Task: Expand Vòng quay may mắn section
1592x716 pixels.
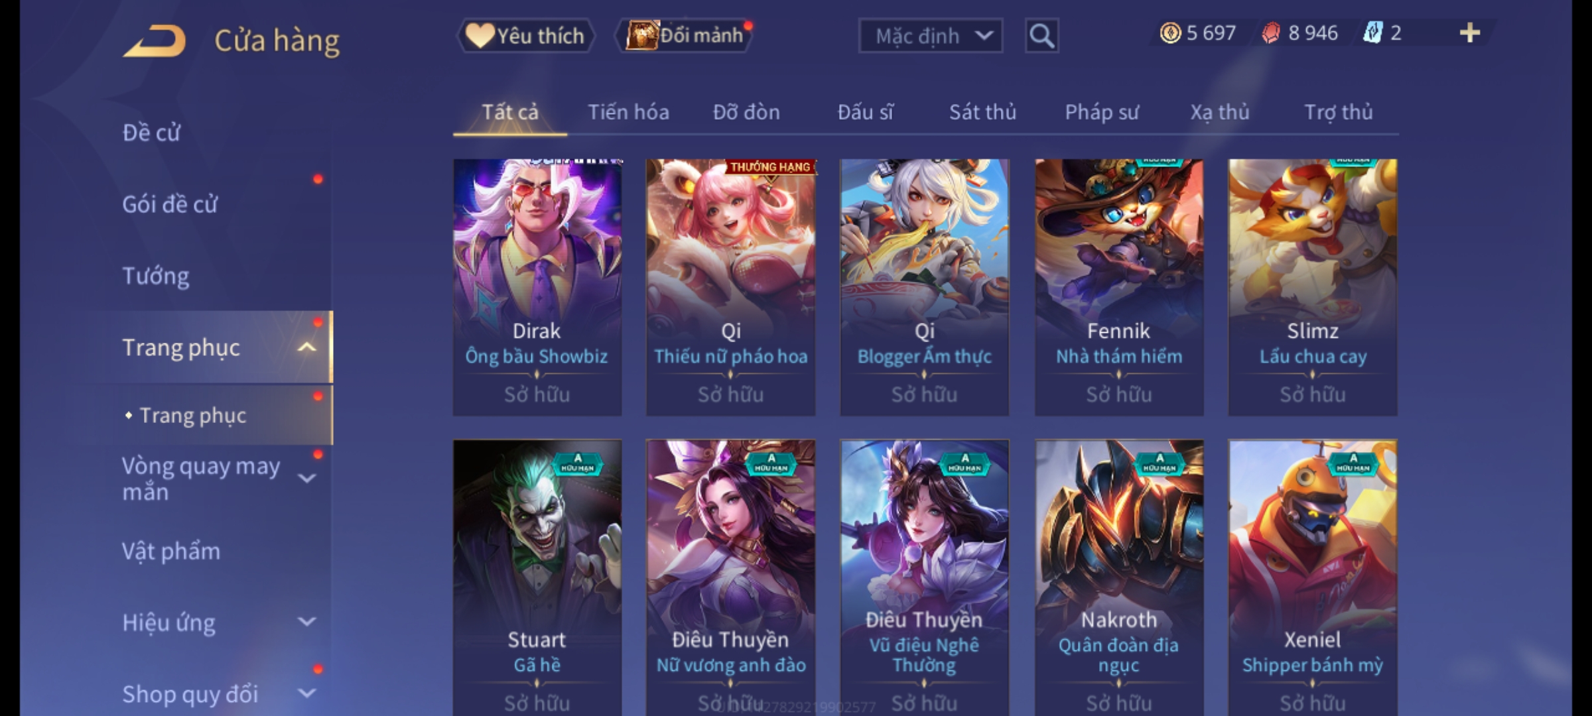Action: (x=306, y=478)
